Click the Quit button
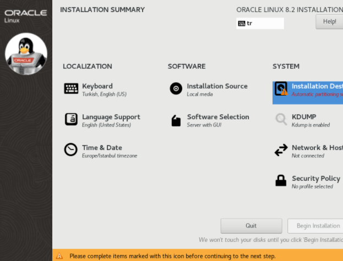 point(251,226)
